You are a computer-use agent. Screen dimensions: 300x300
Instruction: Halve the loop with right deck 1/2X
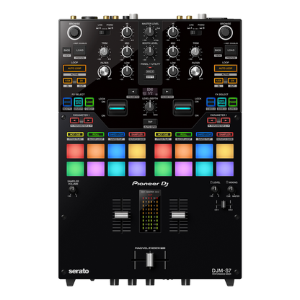(x=219, y=81)
